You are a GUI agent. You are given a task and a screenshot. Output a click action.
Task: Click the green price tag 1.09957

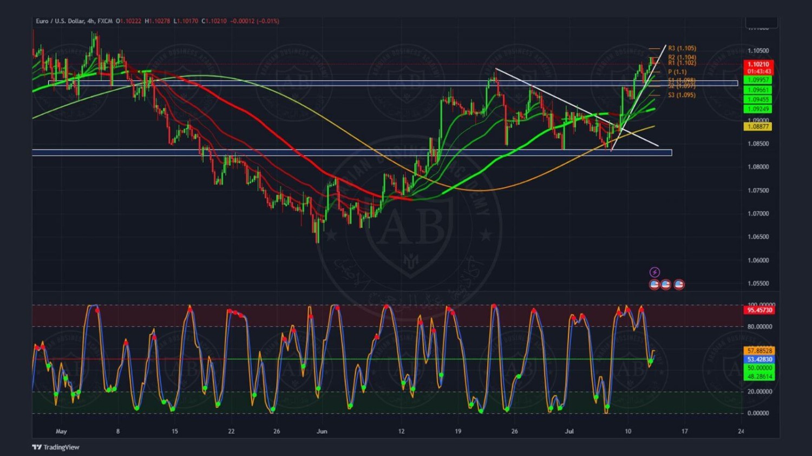coord(758,80)
